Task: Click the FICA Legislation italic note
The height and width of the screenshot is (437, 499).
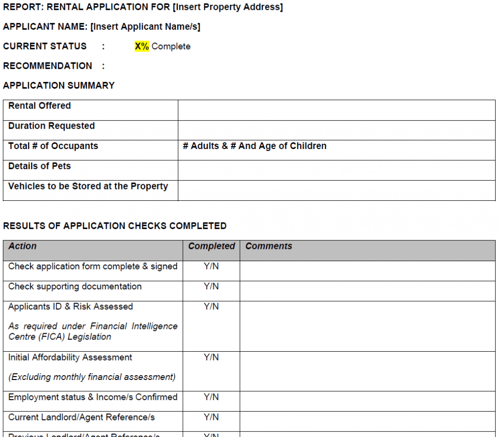Action: pyautogui.click(x=93, y=331)
